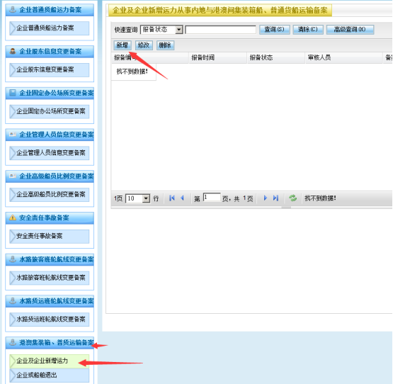Open 企业普通货船运力备案 menu item
The image size is (393, 384).
pyautogui.click(x=50, y=28)
